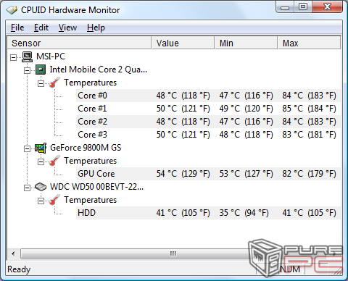Collapse the CPU Temperatures node
This screenshot has width=348, height=281.
tap(41, 83)
